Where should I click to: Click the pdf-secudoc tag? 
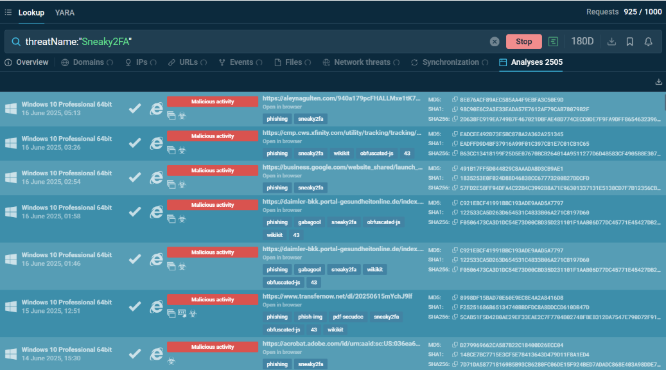pyautogui.click(x=348, y=317)
